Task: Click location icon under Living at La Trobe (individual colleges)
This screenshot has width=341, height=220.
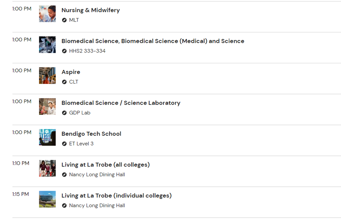Action: 64,206
